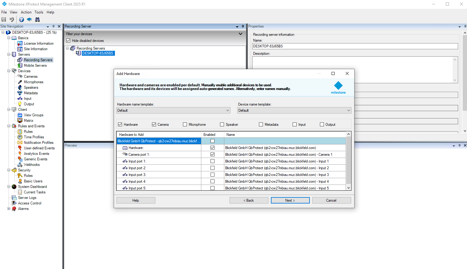This screenshot has height=269, width=467.
Task: Open the Tools menu
Action: click(x=39, y=12)
